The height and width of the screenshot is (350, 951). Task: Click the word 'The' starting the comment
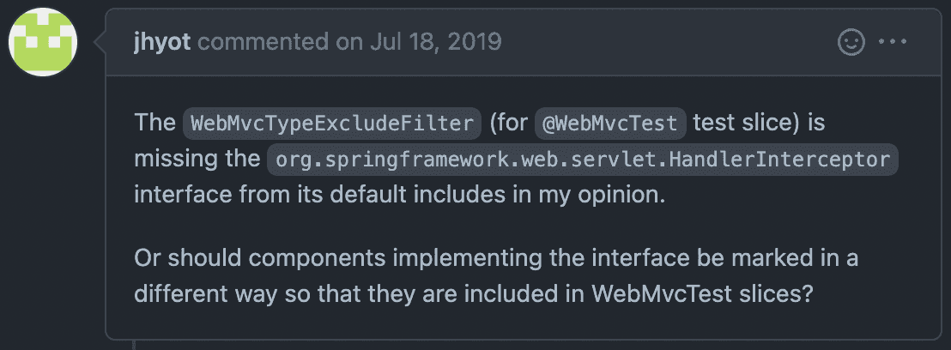(154, 123)
